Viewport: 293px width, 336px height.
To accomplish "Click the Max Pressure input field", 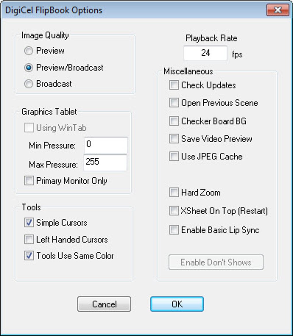I will coord(105,163).
